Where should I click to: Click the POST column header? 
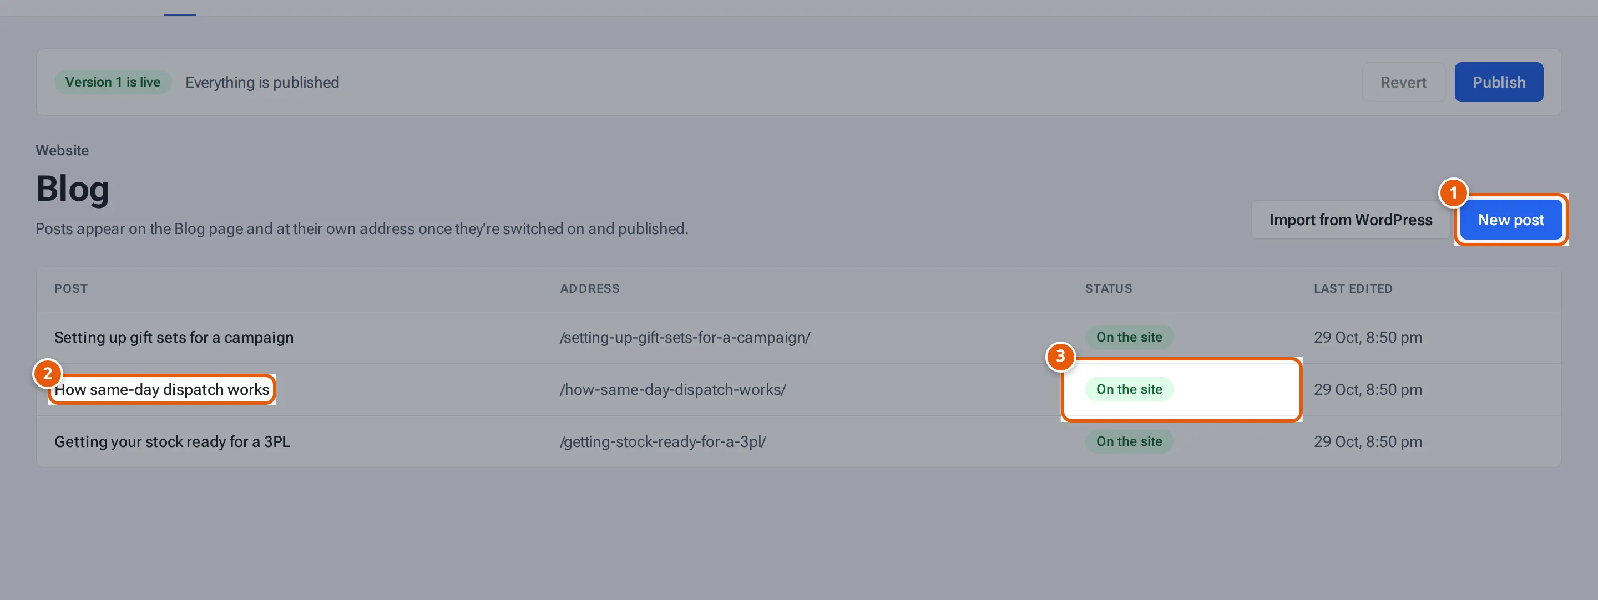(x=70, y=288)
